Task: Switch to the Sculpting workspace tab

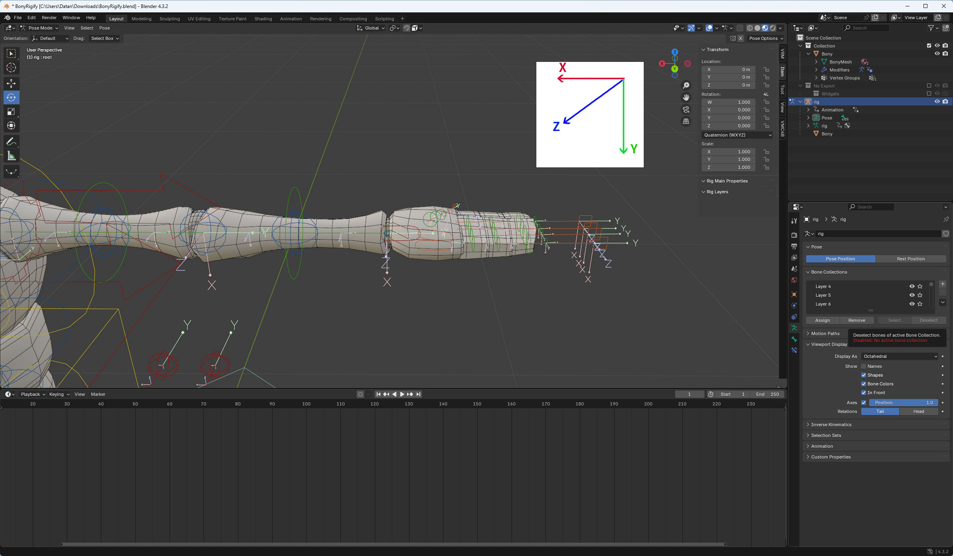Action: 169,19
